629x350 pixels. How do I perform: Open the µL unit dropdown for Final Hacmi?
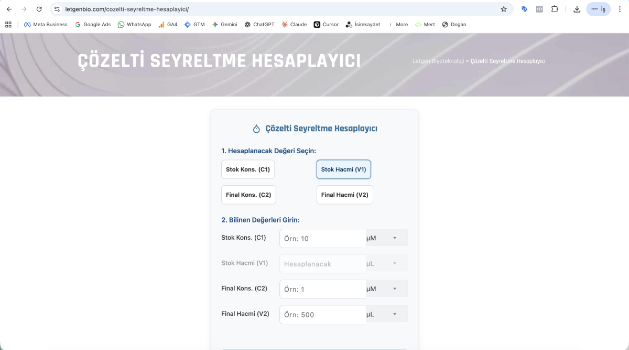click(x=386, y=313)
